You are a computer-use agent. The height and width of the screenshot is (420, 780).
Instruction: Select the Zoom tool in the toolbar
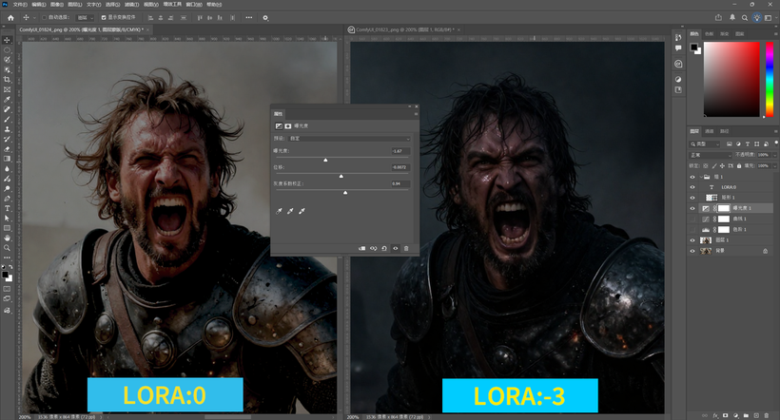coord(7,247)
